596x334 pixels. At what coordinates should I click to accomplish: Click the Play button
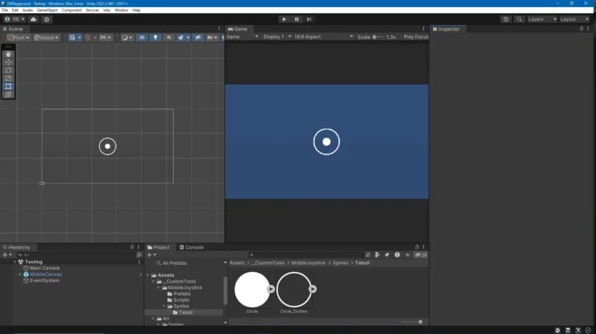coord(284,19)
